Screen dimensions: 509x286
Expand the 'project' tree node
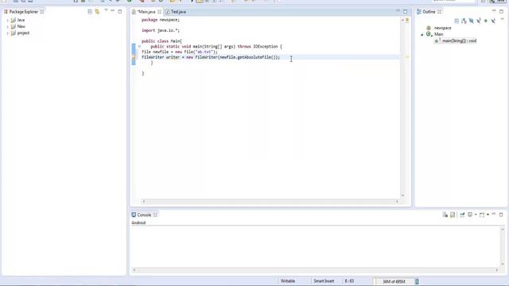tap(7, 33)
